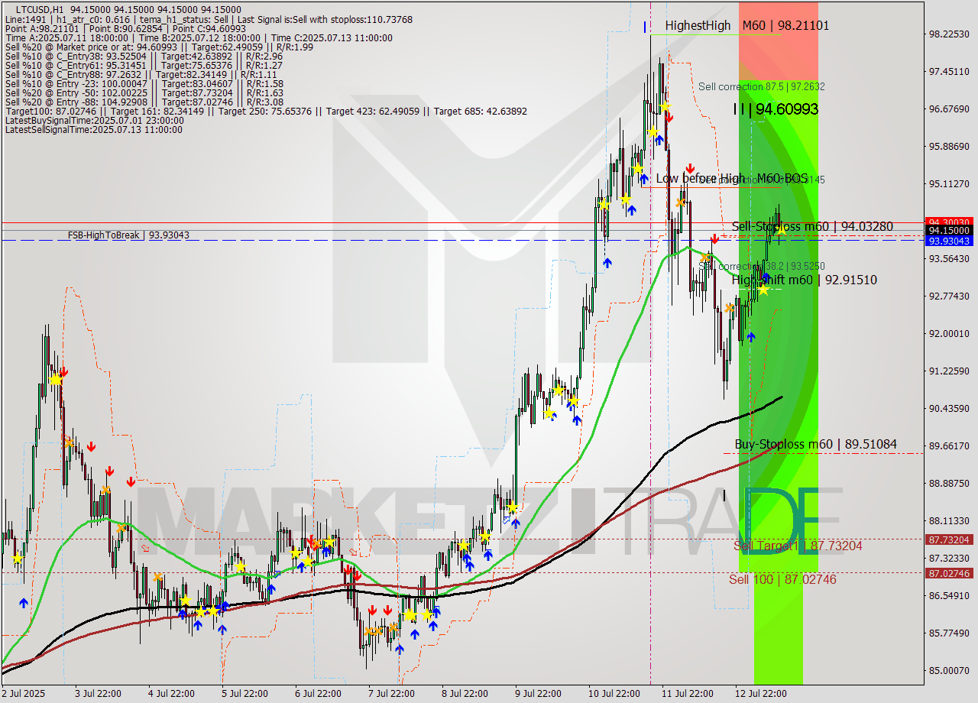Click the blue buy arrow on the July 12 candles
978x703 pixels.
click(752, 338)
